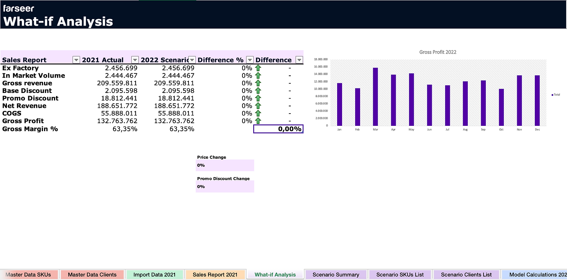Click the farseer logo in the header
567x280 pixels.
(18, 8)
